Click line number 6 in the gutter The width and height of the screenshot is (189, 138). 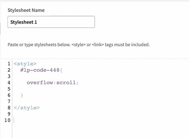[x=9, y=95]
